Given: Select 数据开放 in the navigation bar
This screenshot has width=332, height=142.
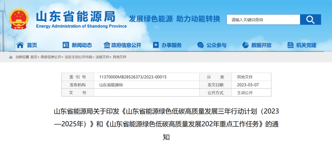Looking at the screenshot, I should point(261,45).
